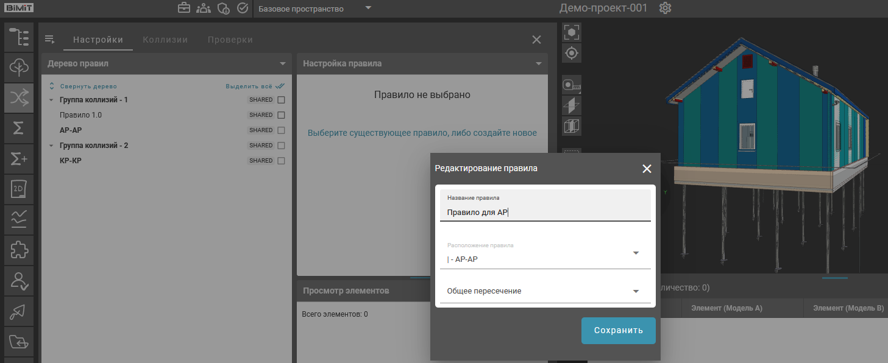This screenshot has height=363, width=888.
Task: Open the sigma summary sidebar icon
Action: (19, 128)
